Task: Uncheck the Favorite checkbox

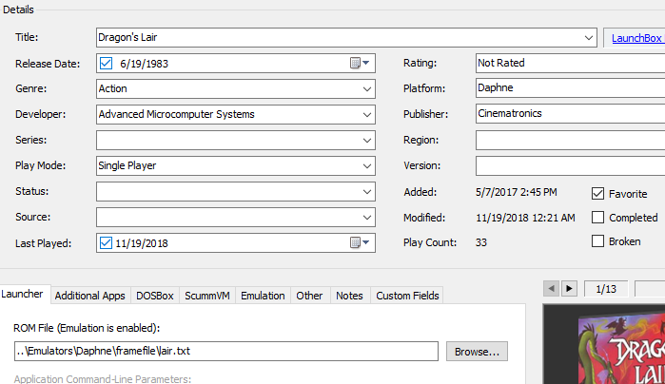Action: pos(597,194)
